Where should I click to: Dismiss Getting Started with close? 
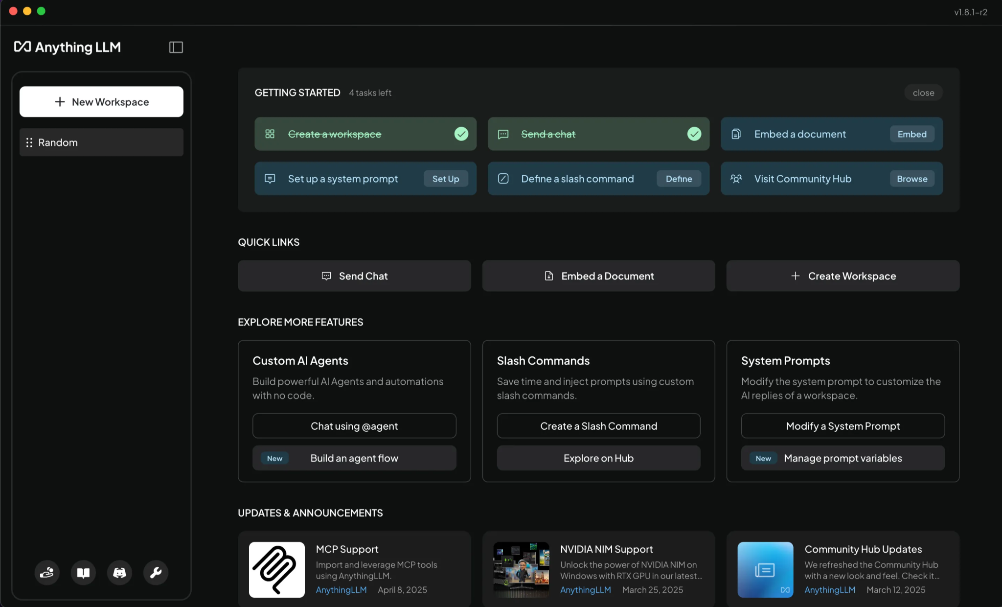click(923, 93)
